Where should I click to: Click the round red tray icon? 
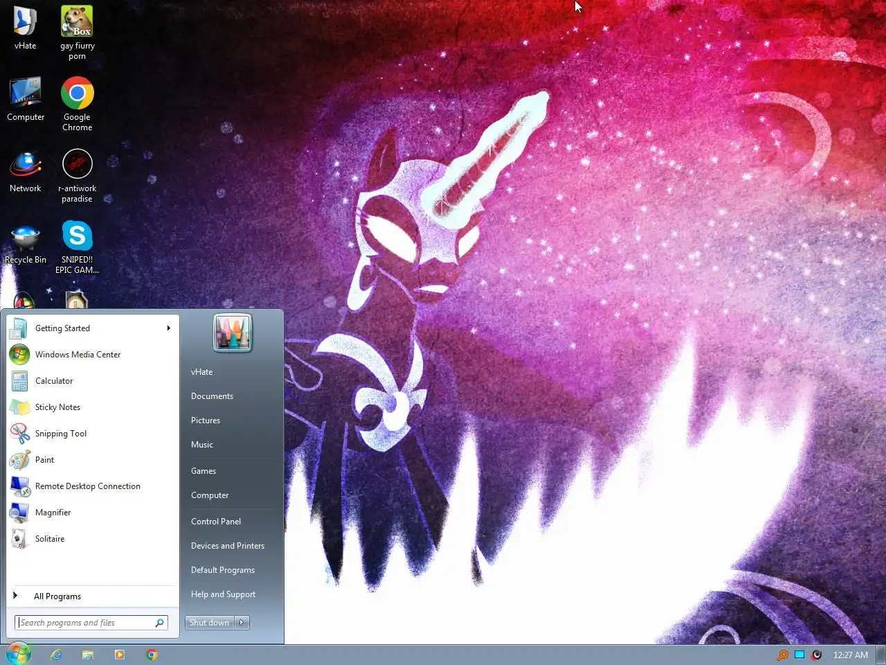coord(817,655)
